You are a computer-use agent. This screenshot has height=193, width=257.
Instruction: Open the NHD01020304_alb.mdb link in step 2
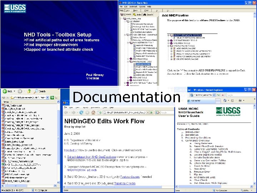82,170
